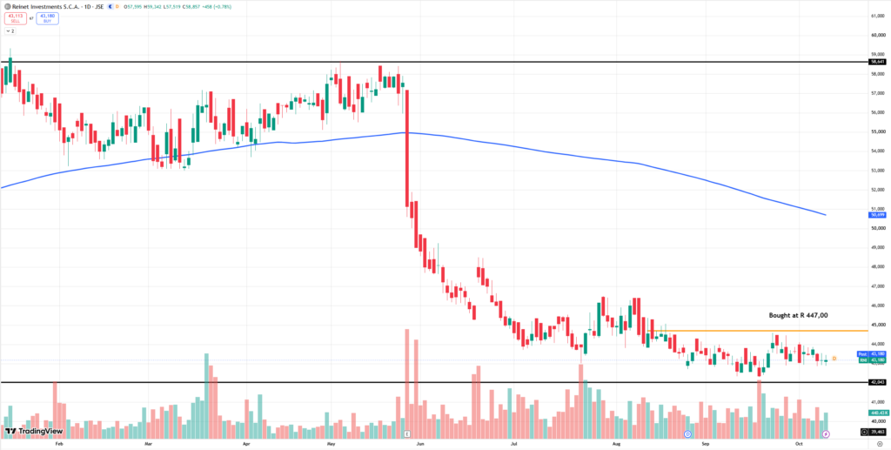891x450 pixels.
Task: Click the blue BUY 43,180 button
Action: click(47, 18)
